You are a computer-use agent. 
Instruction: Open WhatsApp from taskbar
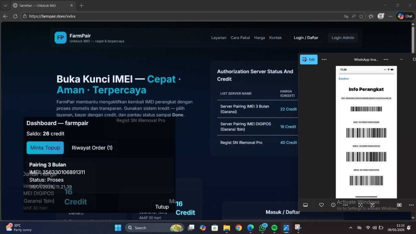[x=263, y=227]
